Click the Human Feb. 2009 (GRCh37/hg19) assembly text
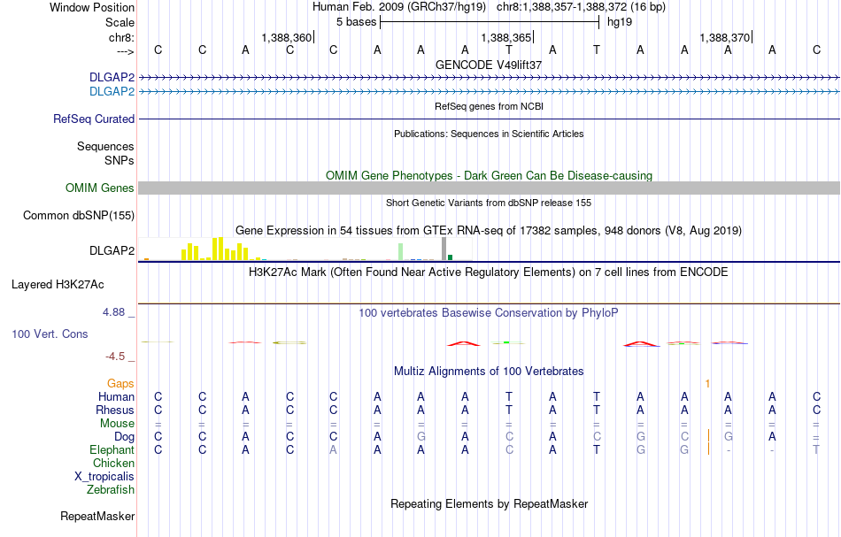Viewport: 841px width, 537px height. click(x=399, y=7)
